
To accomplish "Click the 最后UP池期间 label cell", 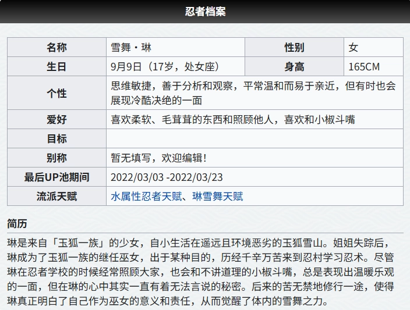I will 57,177.
